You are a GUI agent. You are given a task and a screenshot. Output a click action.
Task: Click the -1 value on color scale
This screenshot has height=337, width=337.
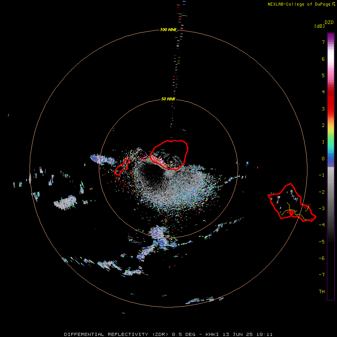tap(322, 175)
